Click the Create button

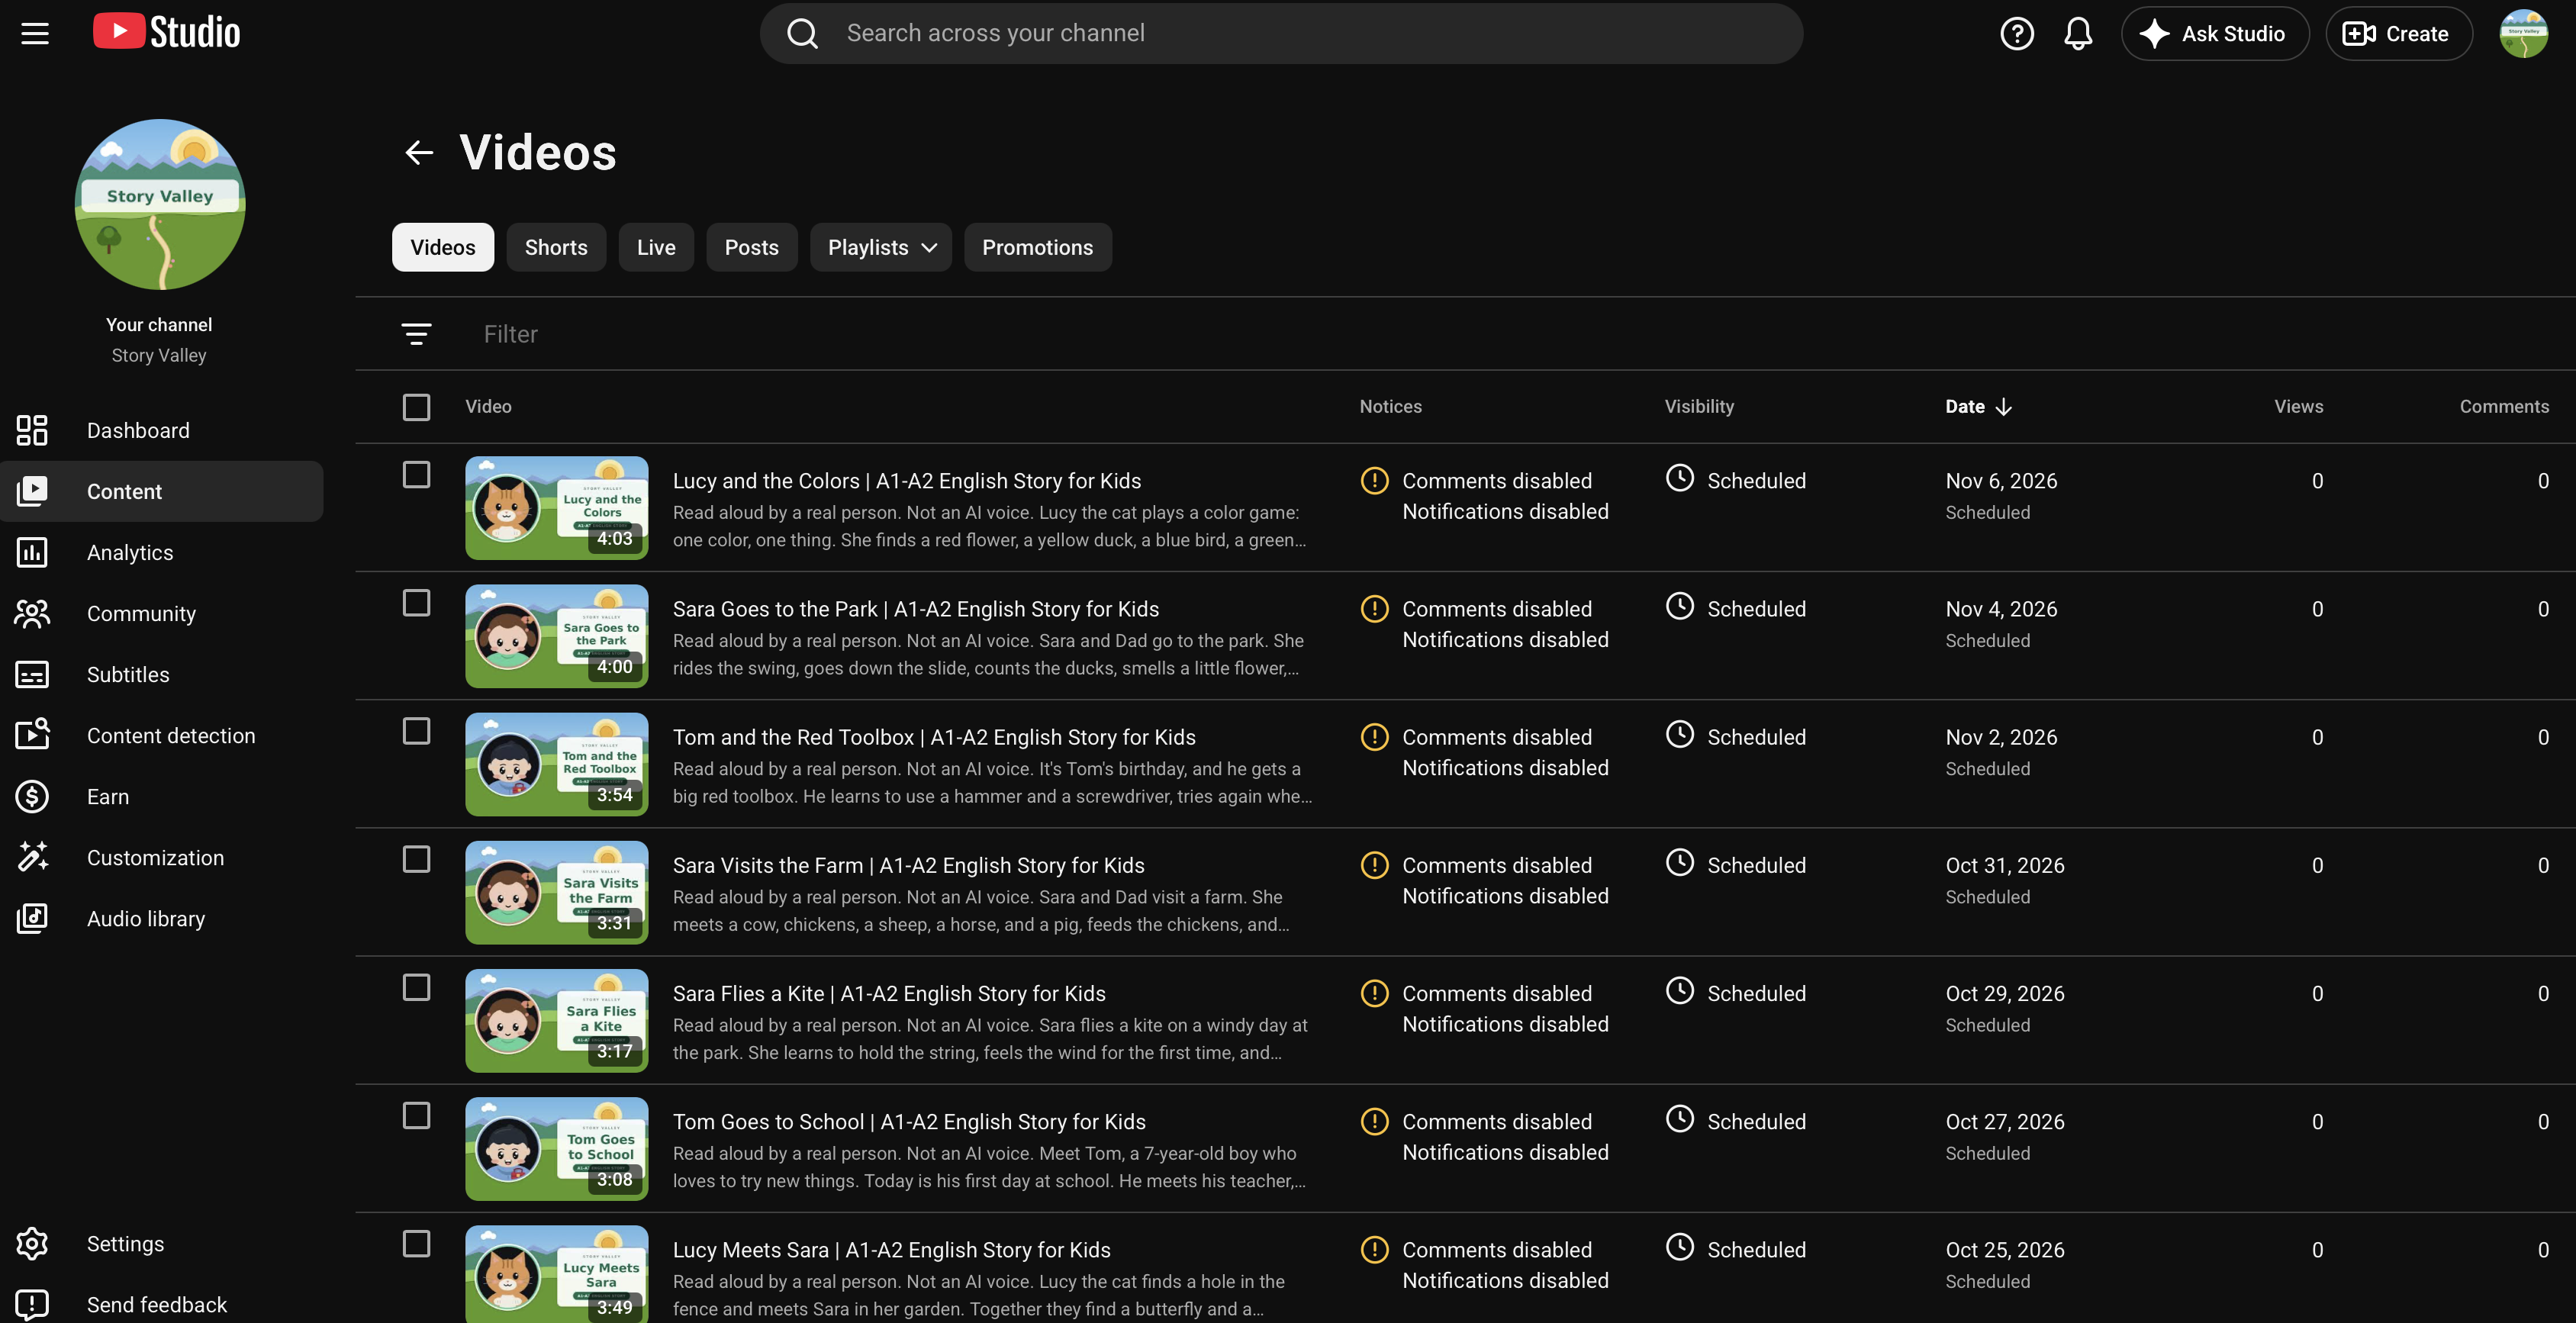[2398, 33]
